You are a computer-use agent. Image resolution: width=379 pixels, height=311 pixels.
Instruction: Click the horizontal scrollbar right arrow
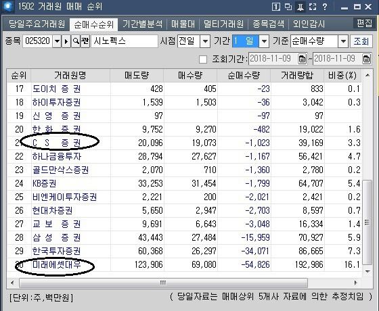pos(355,283)
